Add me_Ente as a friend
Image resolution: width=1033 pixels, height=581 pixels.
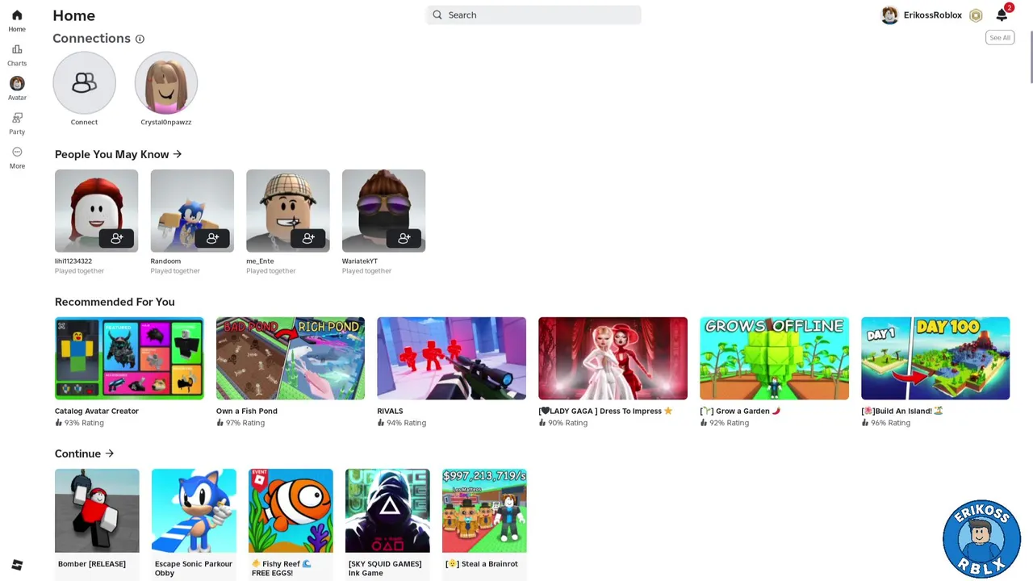[x=308, y=238]
